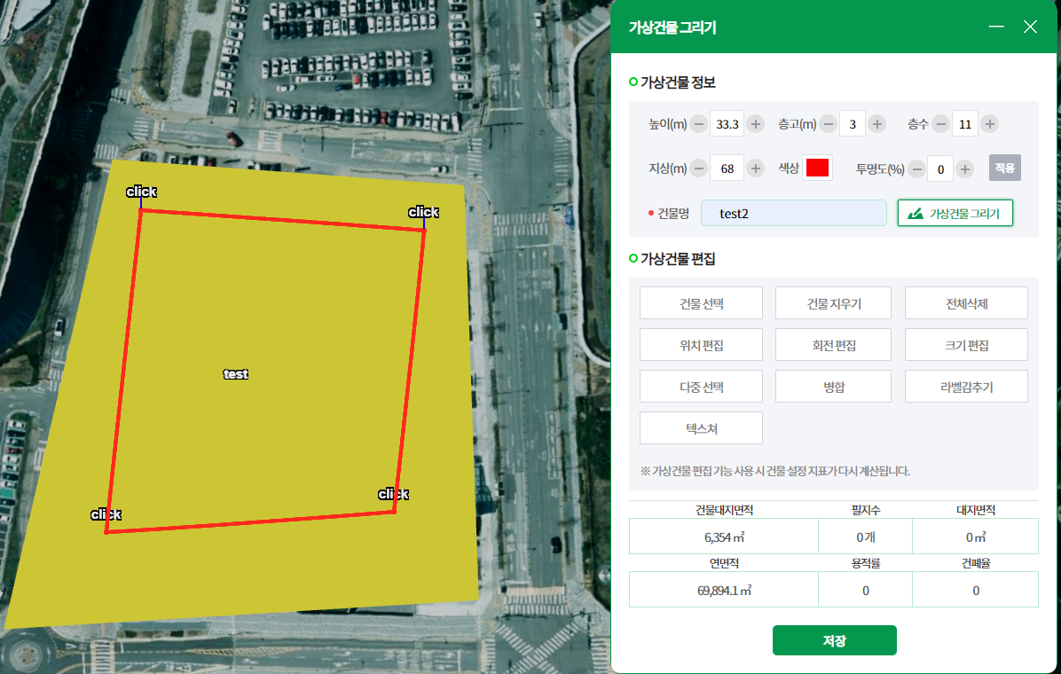1061x674 pixels.
Task: Open the red 색상 color picker
Action: pyautogui.click(x=817, y=168)
